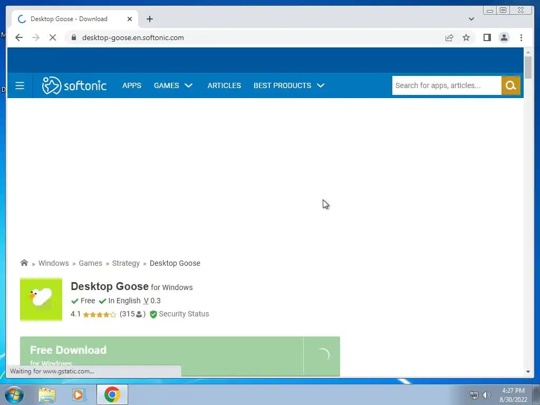Bookmark this page with the star icon
The height and width of the screenshot is (405, 540).
pyautogui.click(x=466, y=37)
